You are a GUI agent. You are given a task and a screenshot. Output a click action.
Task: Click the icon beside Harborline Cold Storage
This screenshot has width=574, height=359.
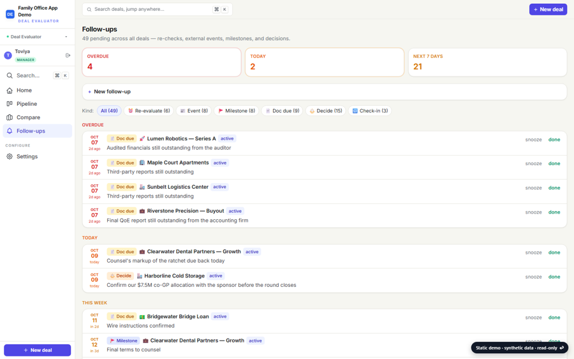pos(140,276)
